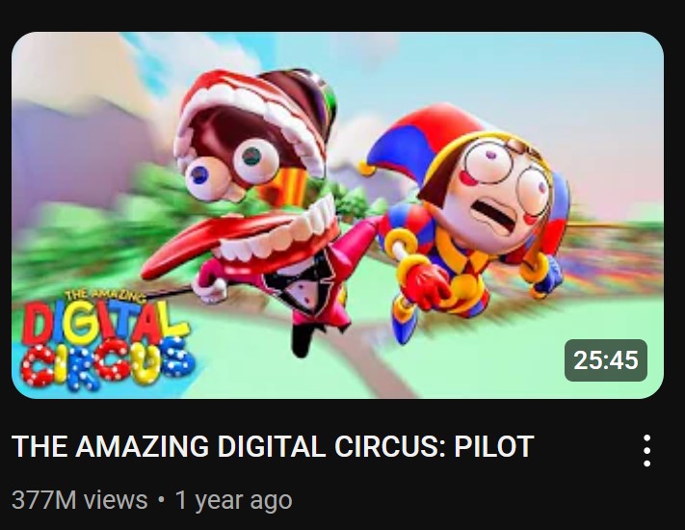Viewport: 685px width, 530px height.
Task: Click Pomni's red gloved hand
Action: (x=426, y=285)
